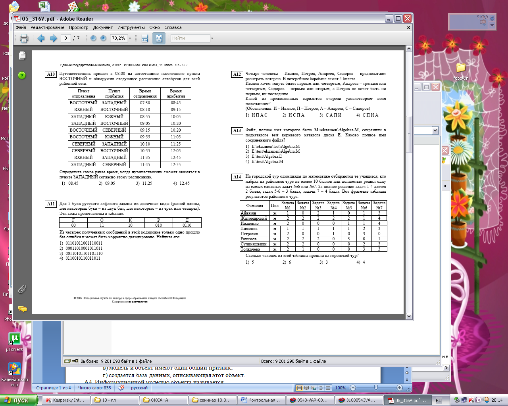Click Word zoom in plus button
The image size is (508, 406).
(400, 388)
